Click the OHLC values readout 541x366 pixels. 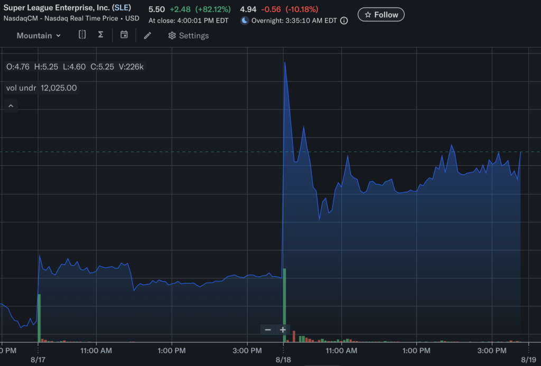75,67
